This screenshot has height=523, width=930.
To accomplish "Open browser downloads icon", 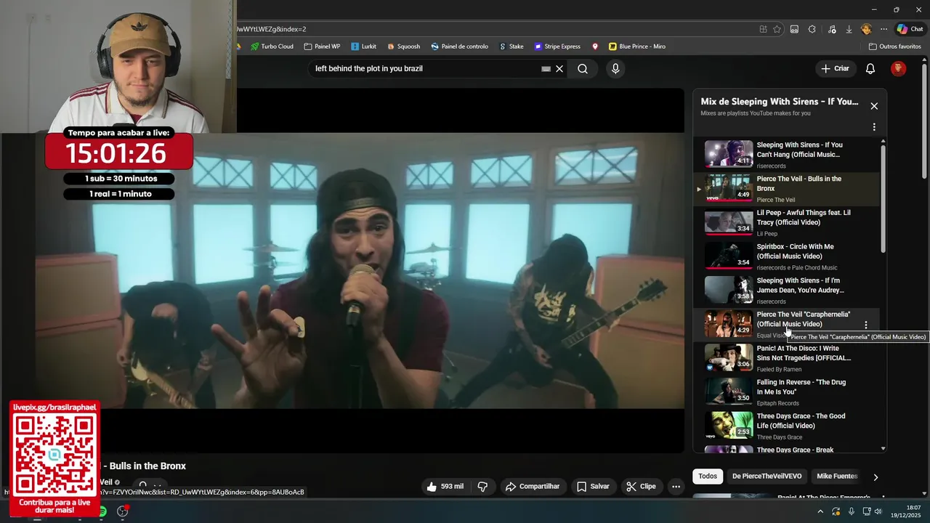I will 849,29.
